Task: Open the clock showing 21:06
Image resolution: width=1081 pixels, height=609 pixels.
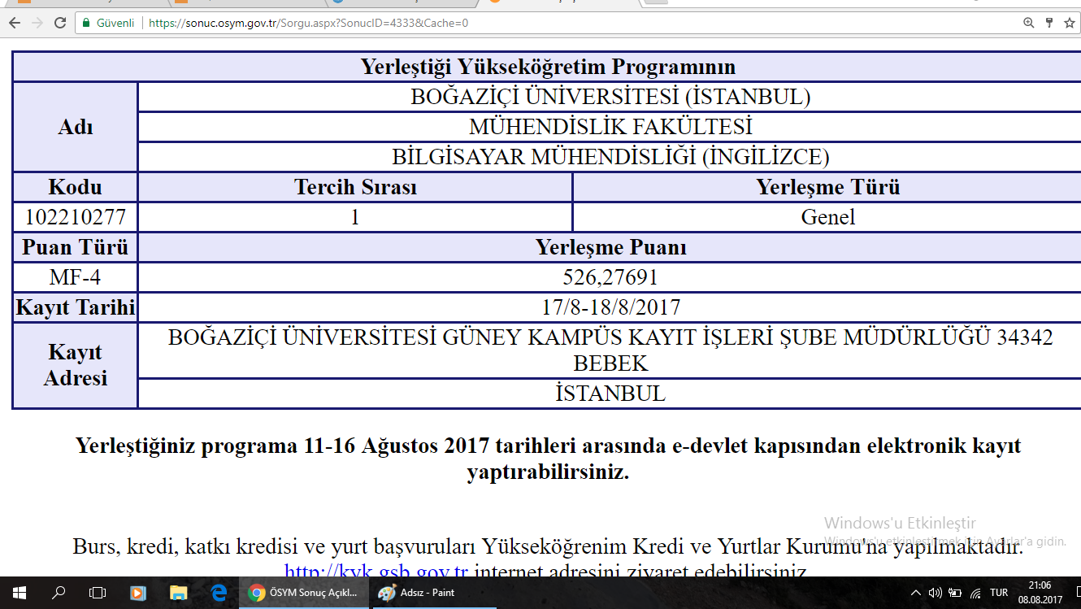Action: (x=1040, y=592)
